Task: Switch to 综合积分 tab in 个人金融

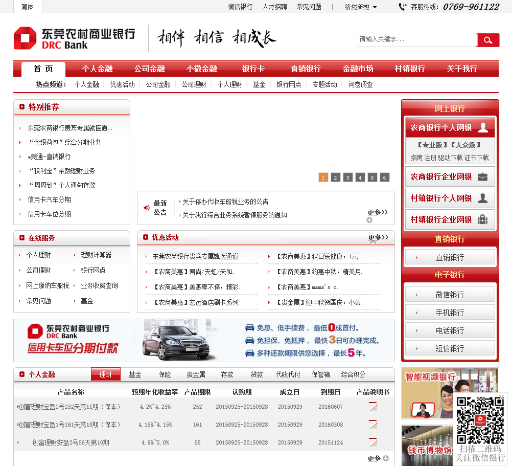Action: tap(353, 374)
